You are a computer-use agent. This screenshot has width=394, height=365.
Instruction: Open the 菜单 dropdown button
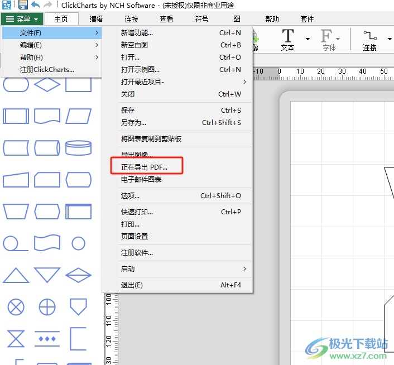click(22, 19)
